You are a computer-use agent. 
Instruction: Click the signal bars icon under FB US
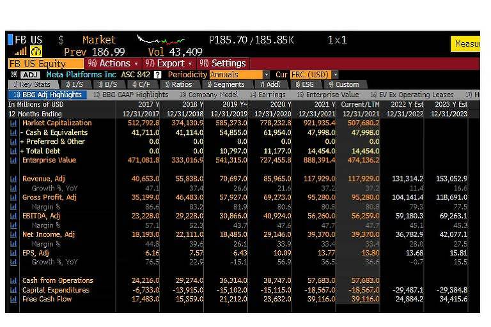pos(20,52)
